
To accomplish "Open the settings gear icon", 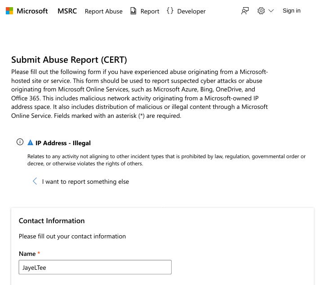I will [x=261, y=11].
